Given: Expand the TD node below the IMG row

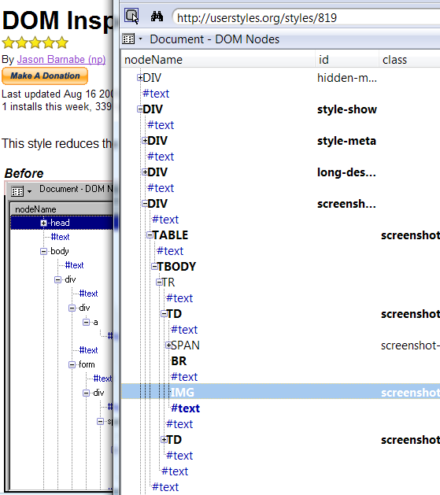Looking at the screenshot, I should pyautogui.click(x=164, y=439).
